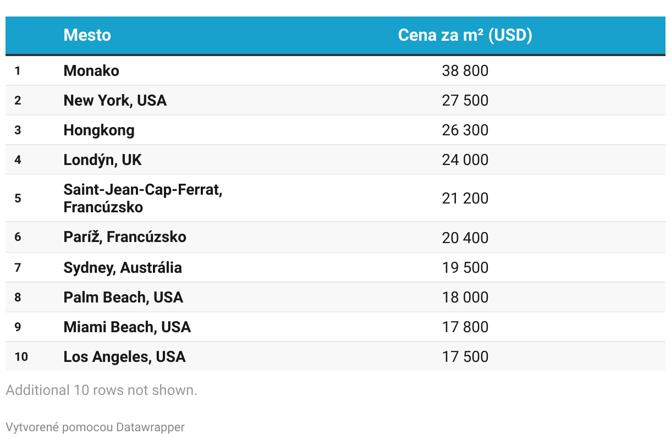Viewport: 671px width, 440px height.
Task: Click the Londýn, UK city name
Action: (x=103, y=160)
